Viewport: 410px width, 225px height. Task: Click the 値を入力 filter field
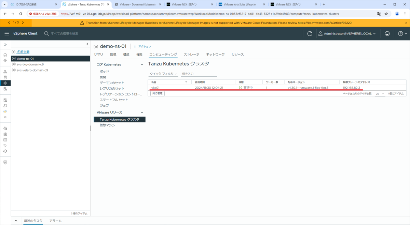point(199,74)
